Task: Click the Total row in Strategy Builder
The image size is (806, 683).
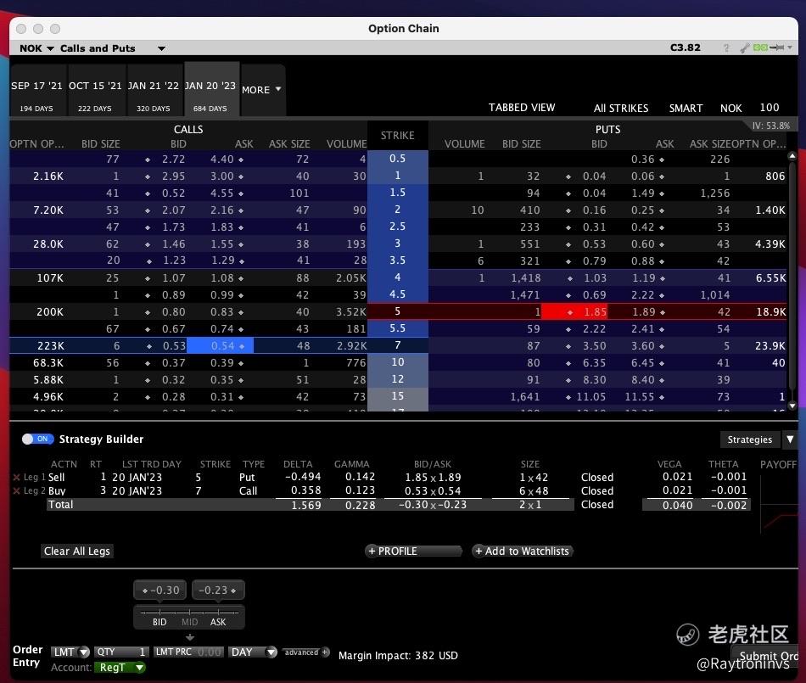Action: pos(310,505)
